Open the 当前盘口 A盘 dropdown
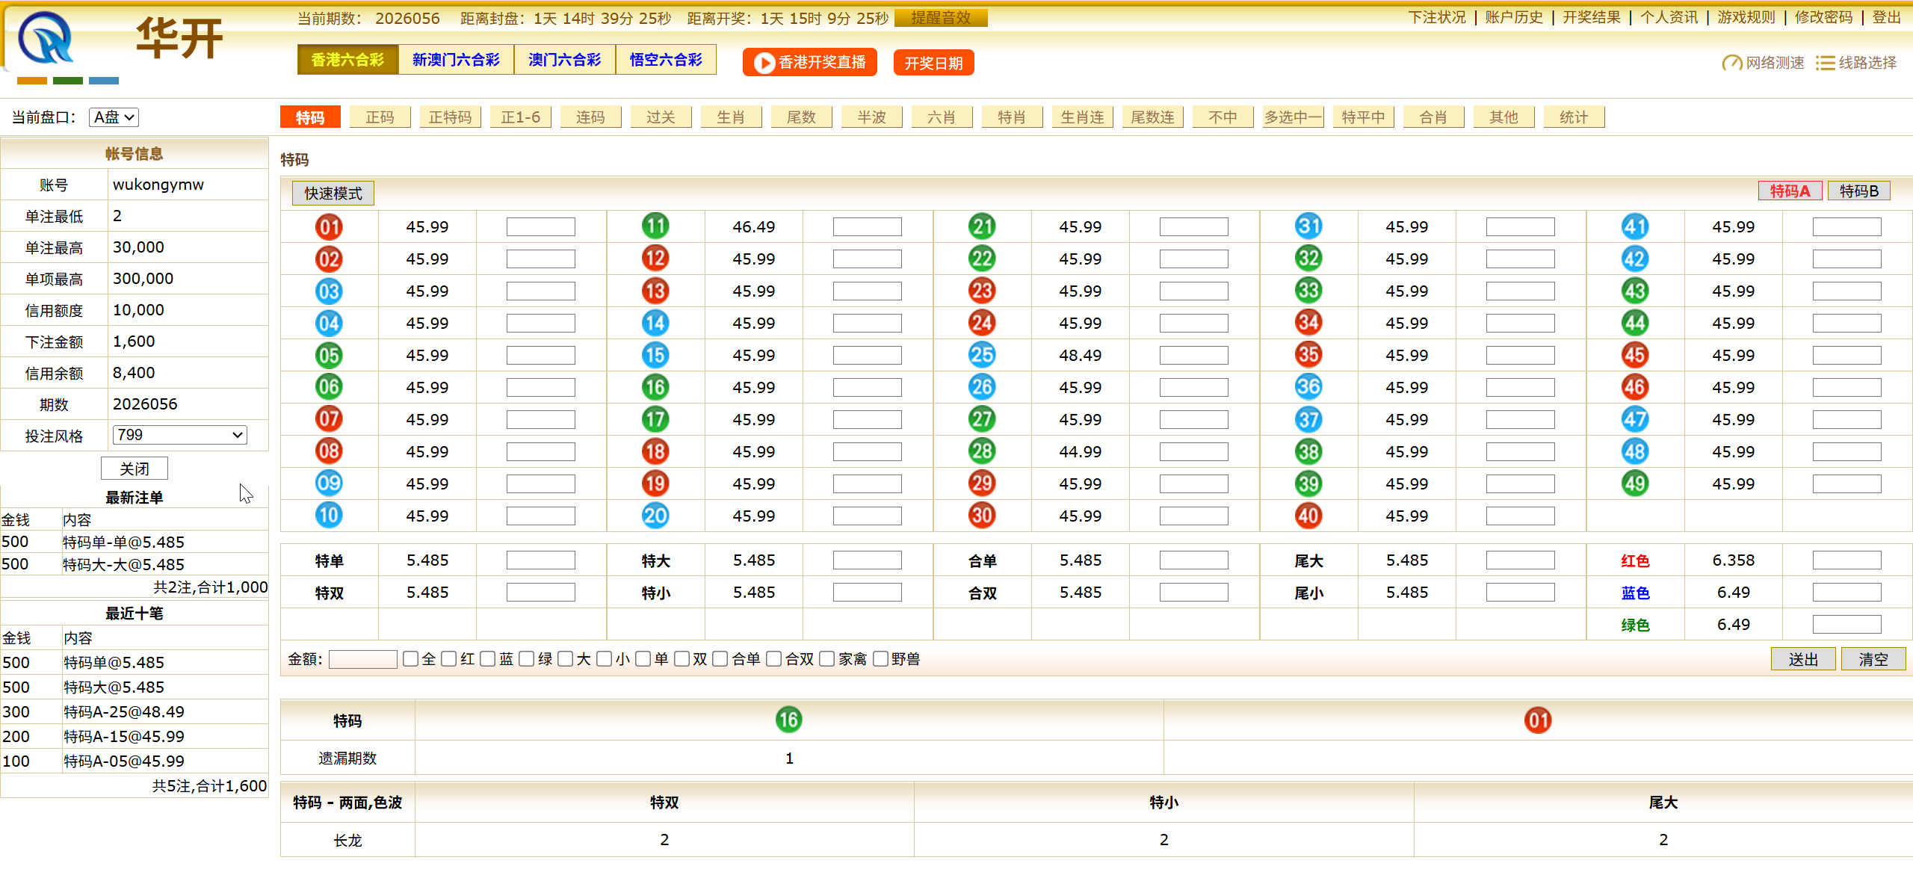Image resolution: width=1913 pixels, height=887 pixels. 114,117
